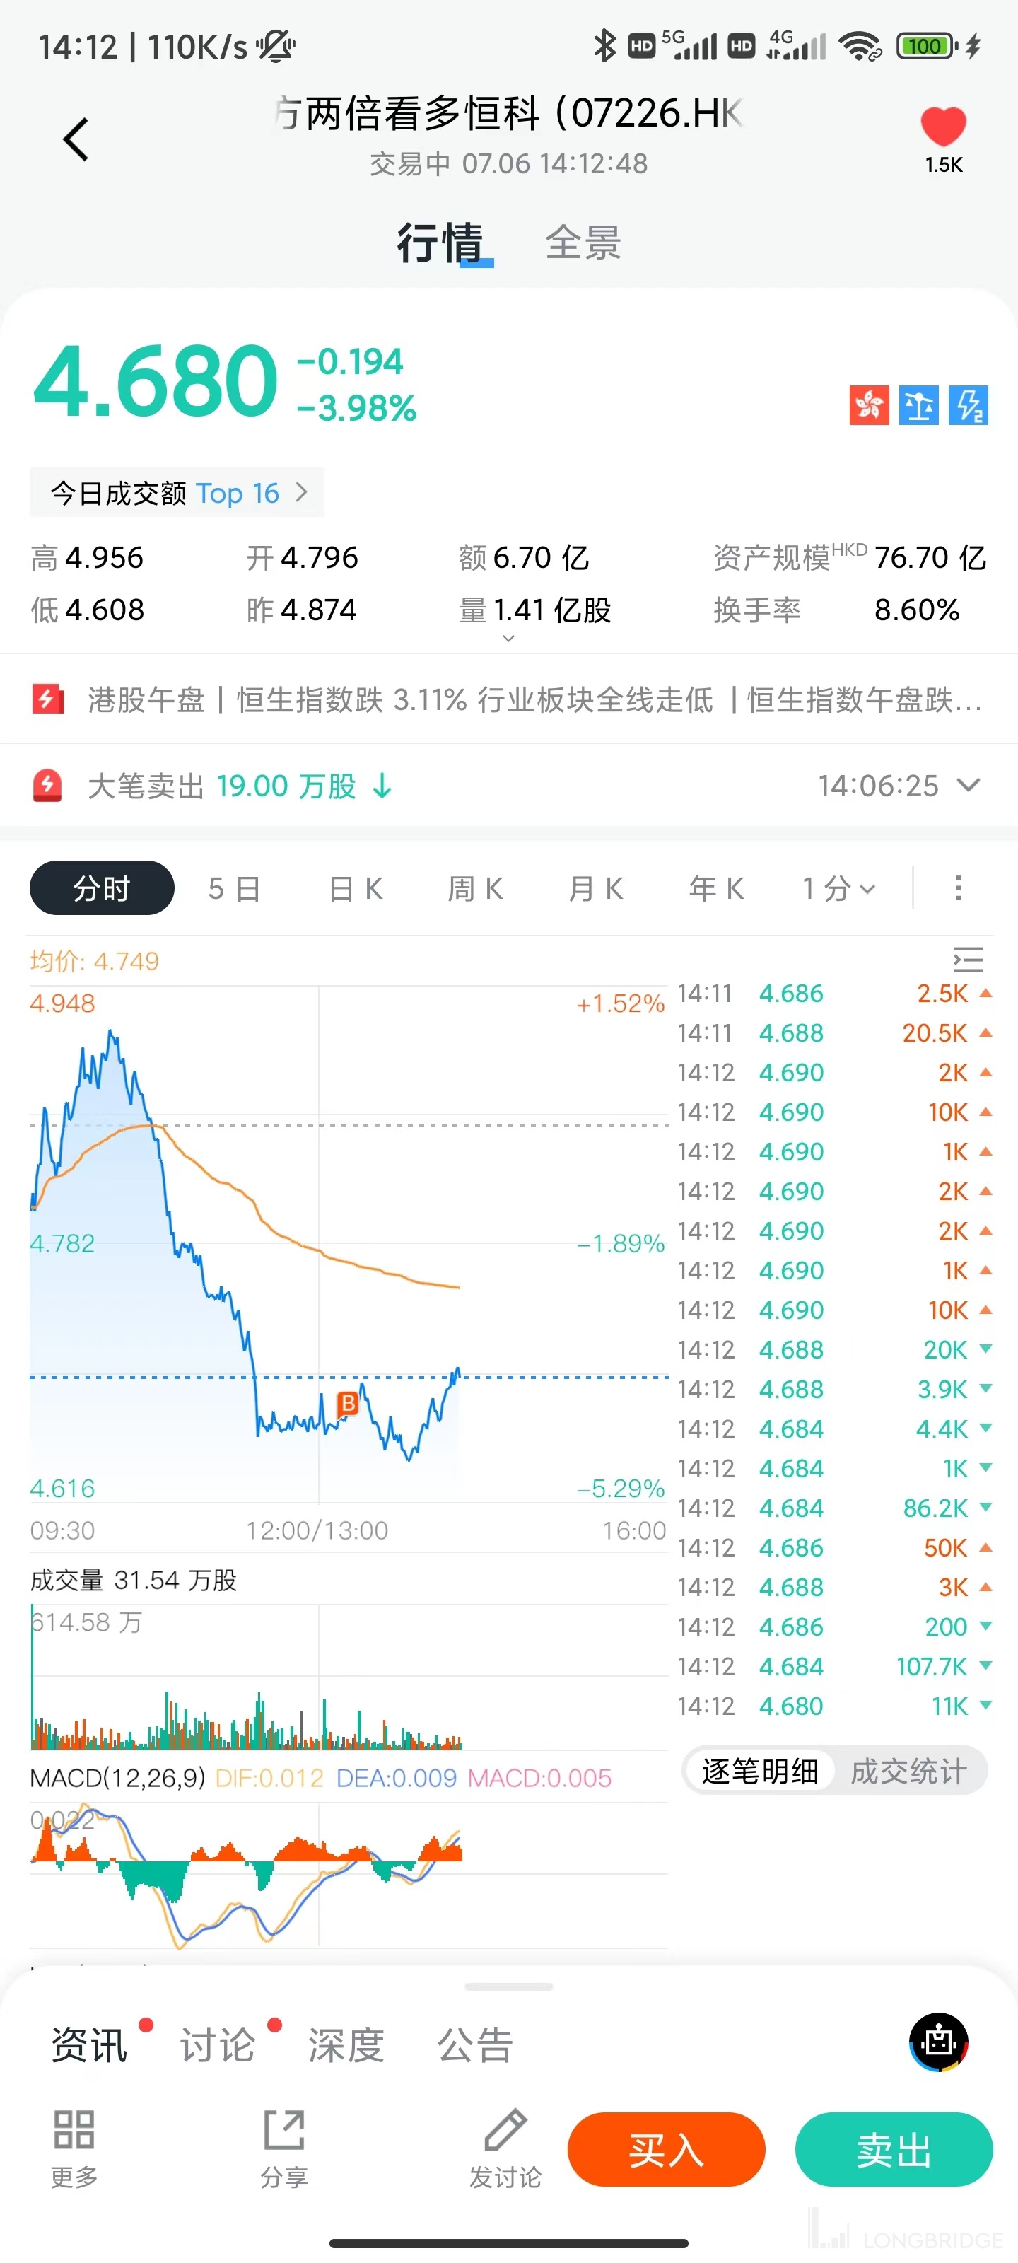Tap the back arrow icon
1018x2263 pixels.
pos(76,140)
